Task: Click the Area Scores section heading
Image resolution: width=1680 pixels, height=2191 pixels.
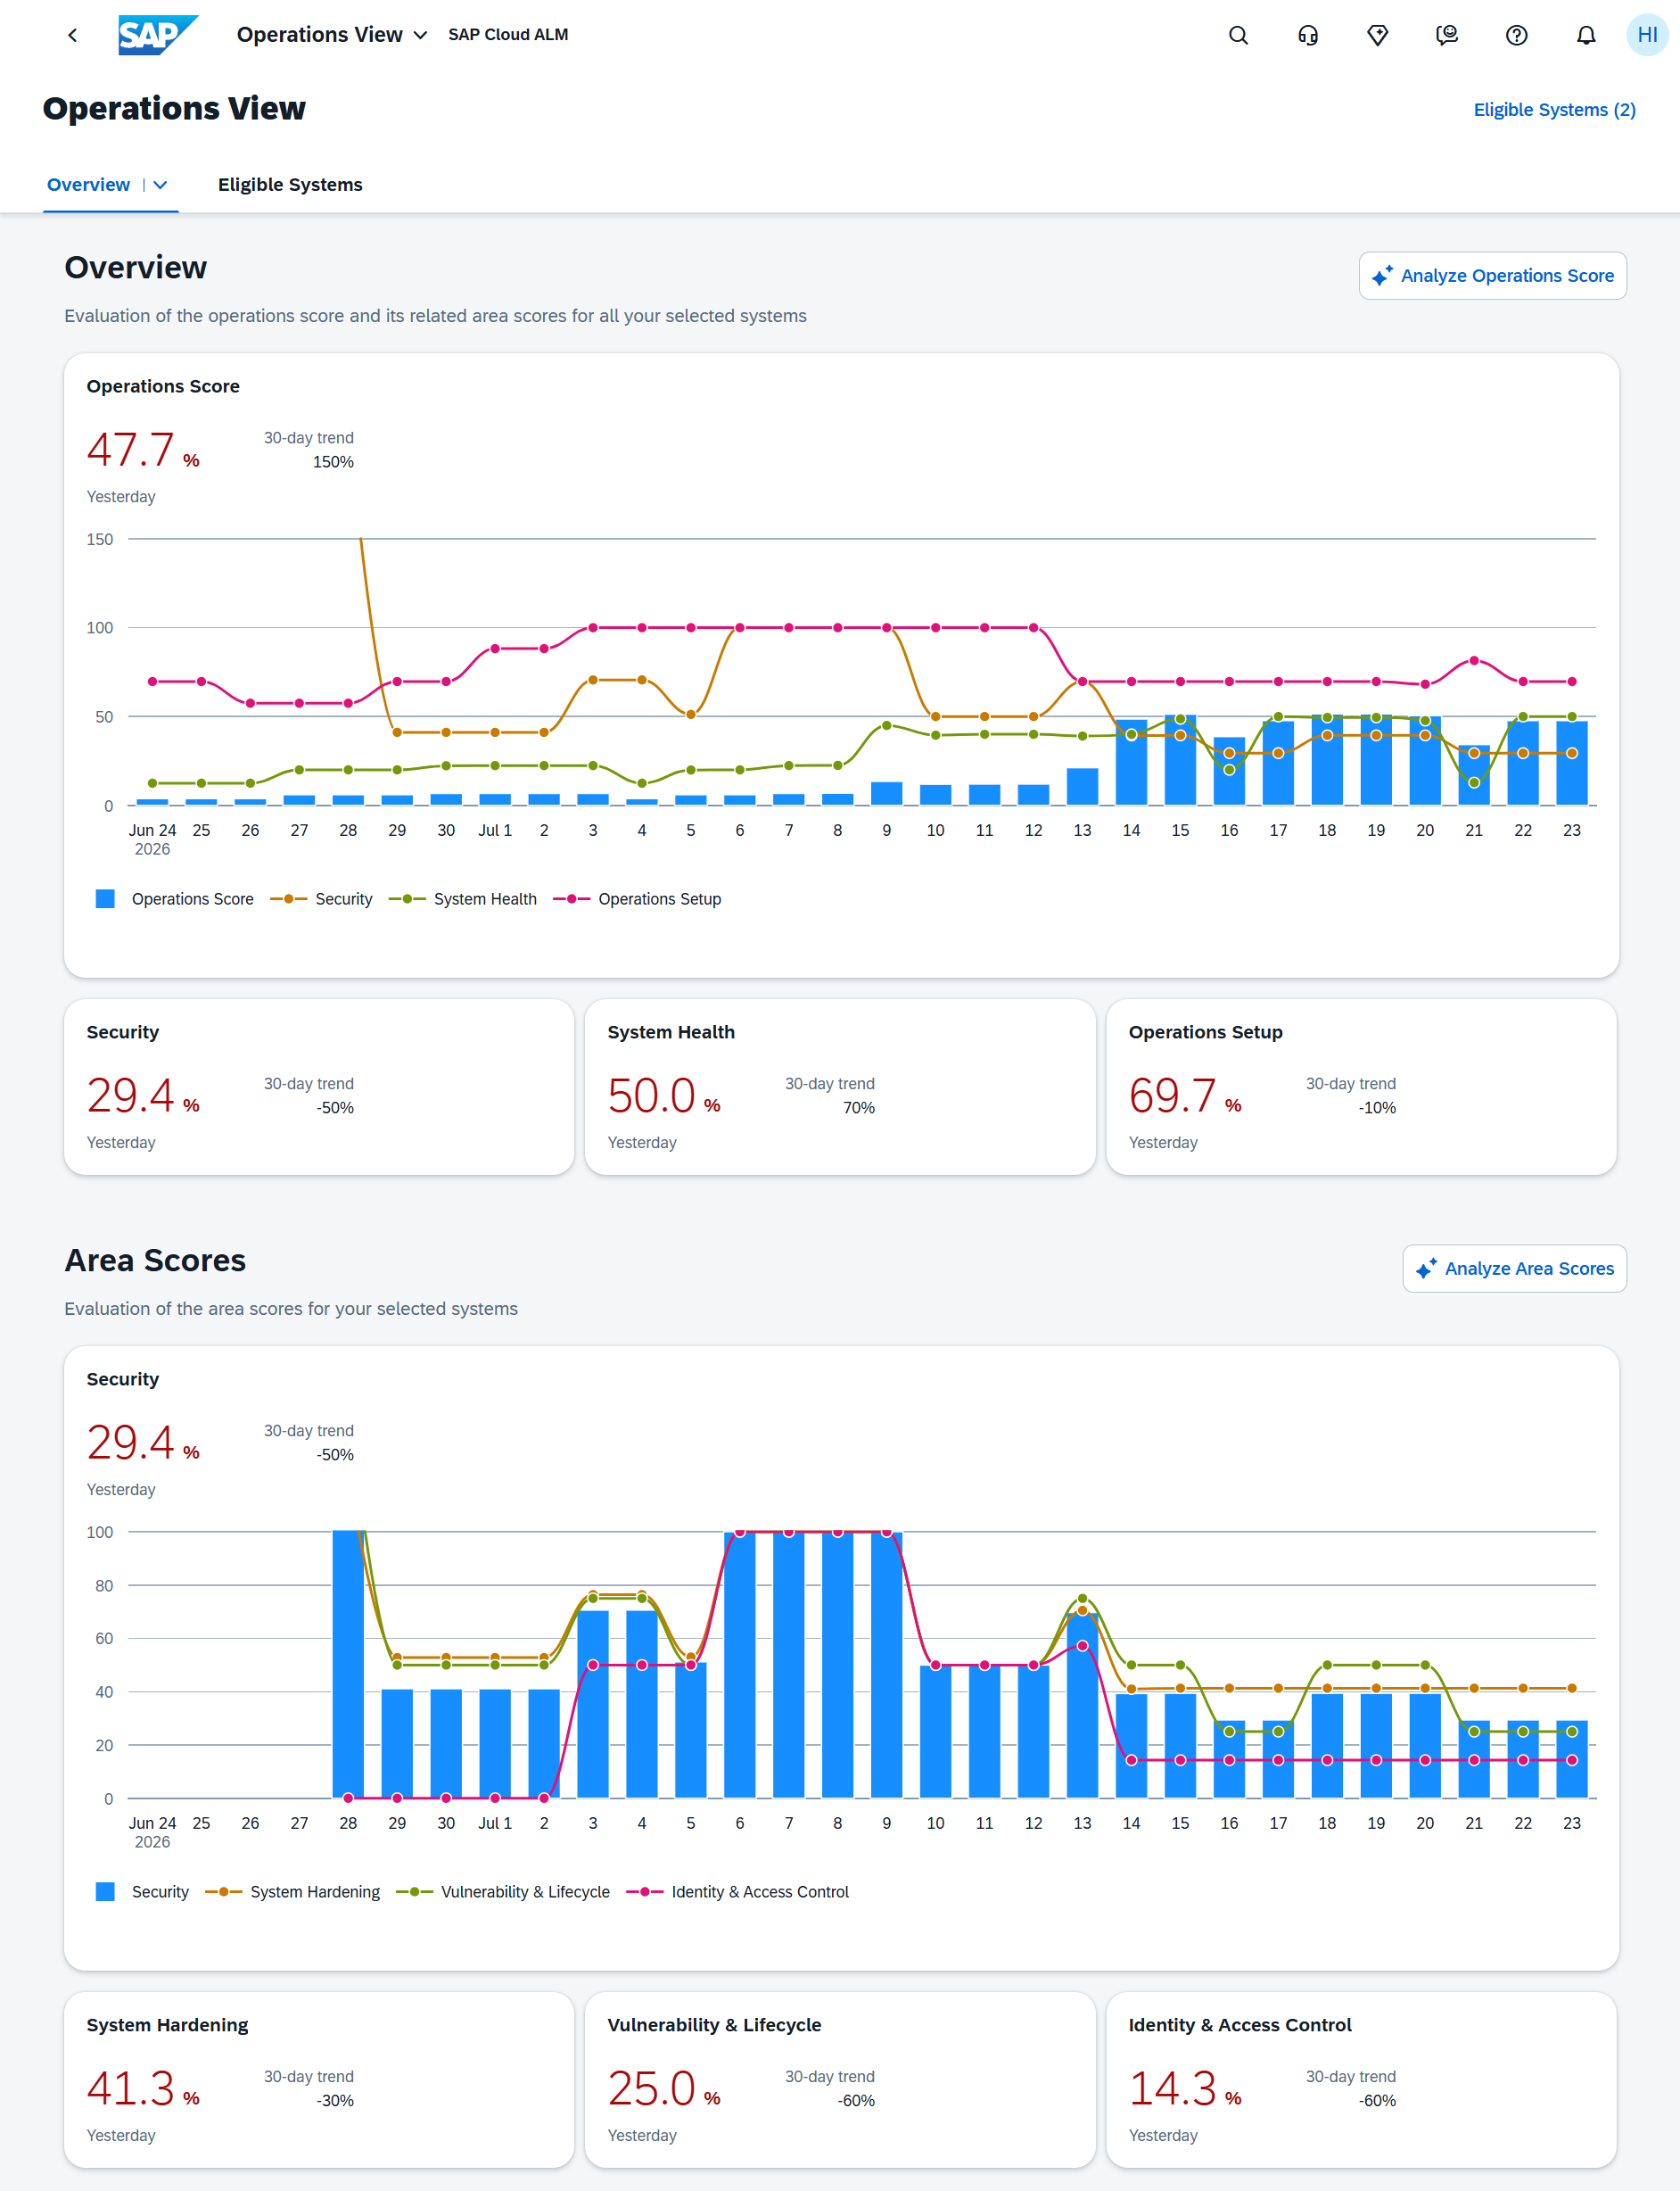Action: coord(155,1261)
